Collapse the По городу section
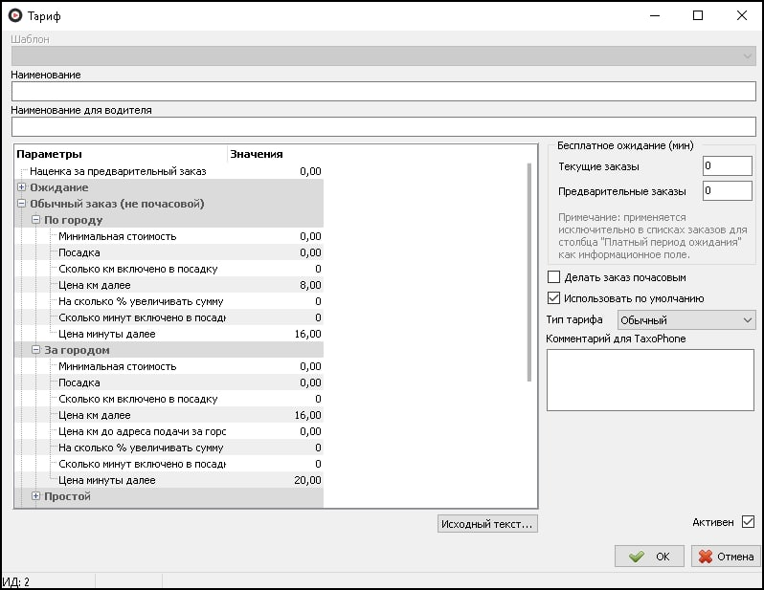 click(35, 220)
